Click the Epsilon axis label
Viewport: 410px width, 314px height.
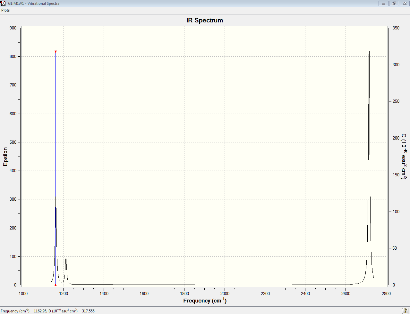[5, 157]
